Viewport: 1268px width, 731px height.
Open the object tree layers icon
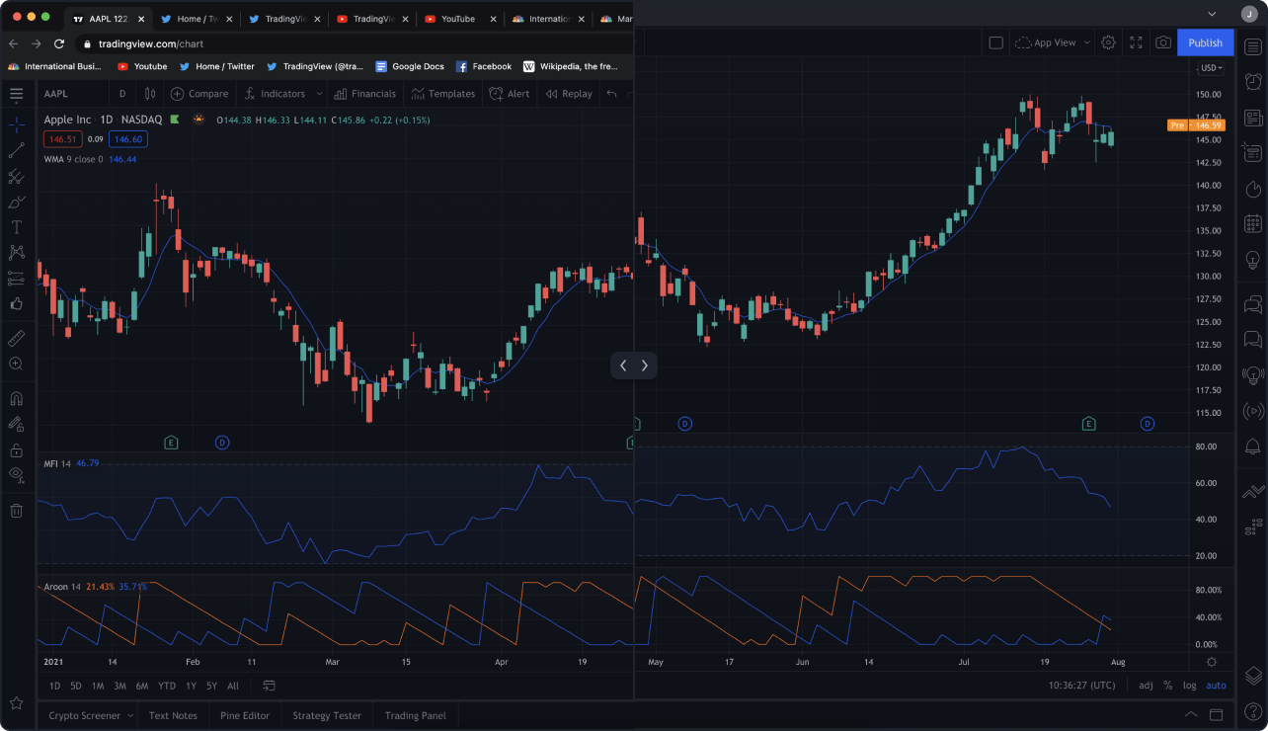point(1252,676)
